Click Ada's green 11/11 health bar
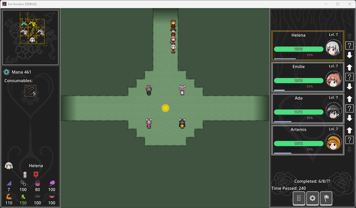The width and height of the screenshot is (356, 208). point(298,112)
